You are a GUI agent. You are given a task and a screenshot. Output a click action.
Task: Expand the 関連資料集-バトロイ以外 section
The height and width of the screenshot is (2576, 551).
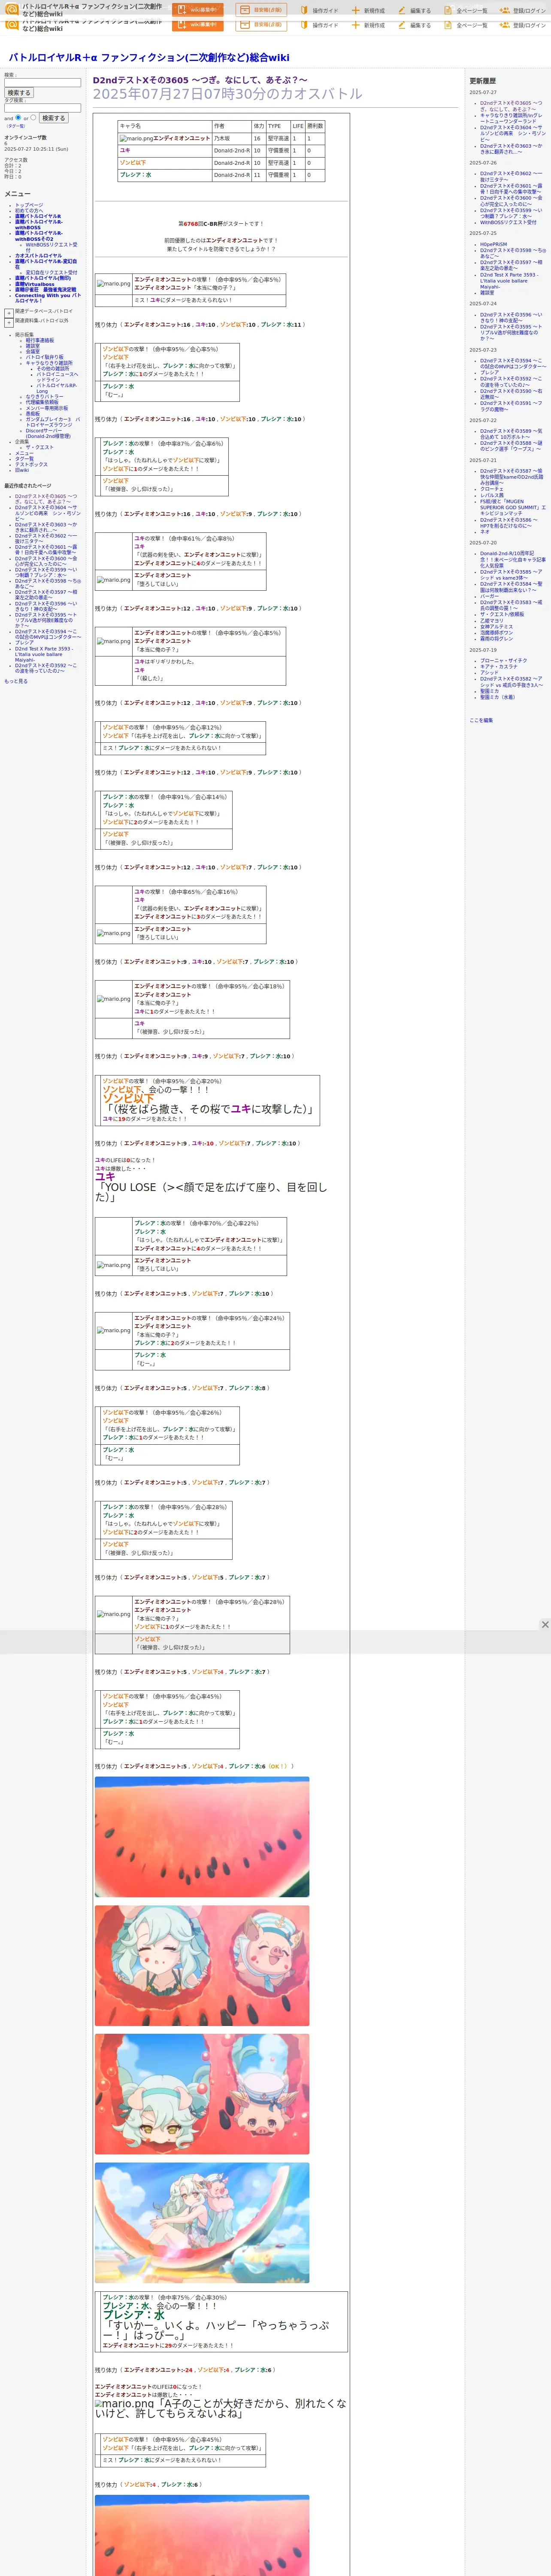coord(9,323)
